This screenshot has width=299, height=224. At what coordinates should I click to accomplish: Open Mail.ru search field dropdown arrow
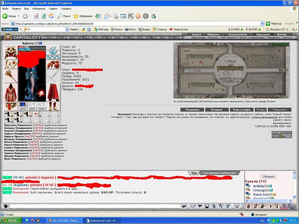(67, 29)
